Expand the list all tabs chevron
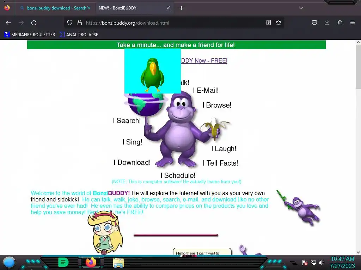361x270 pixels. coord(301,8)
